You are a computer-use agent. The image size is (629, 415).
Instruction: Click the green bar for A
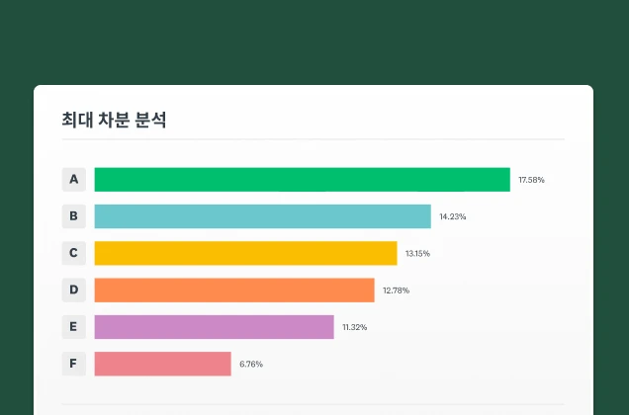(x=302, y=180)
